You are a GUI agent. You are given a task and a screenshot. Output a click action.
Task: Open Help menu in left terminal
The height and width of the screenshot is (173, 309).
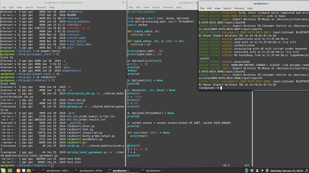point(52,8)
